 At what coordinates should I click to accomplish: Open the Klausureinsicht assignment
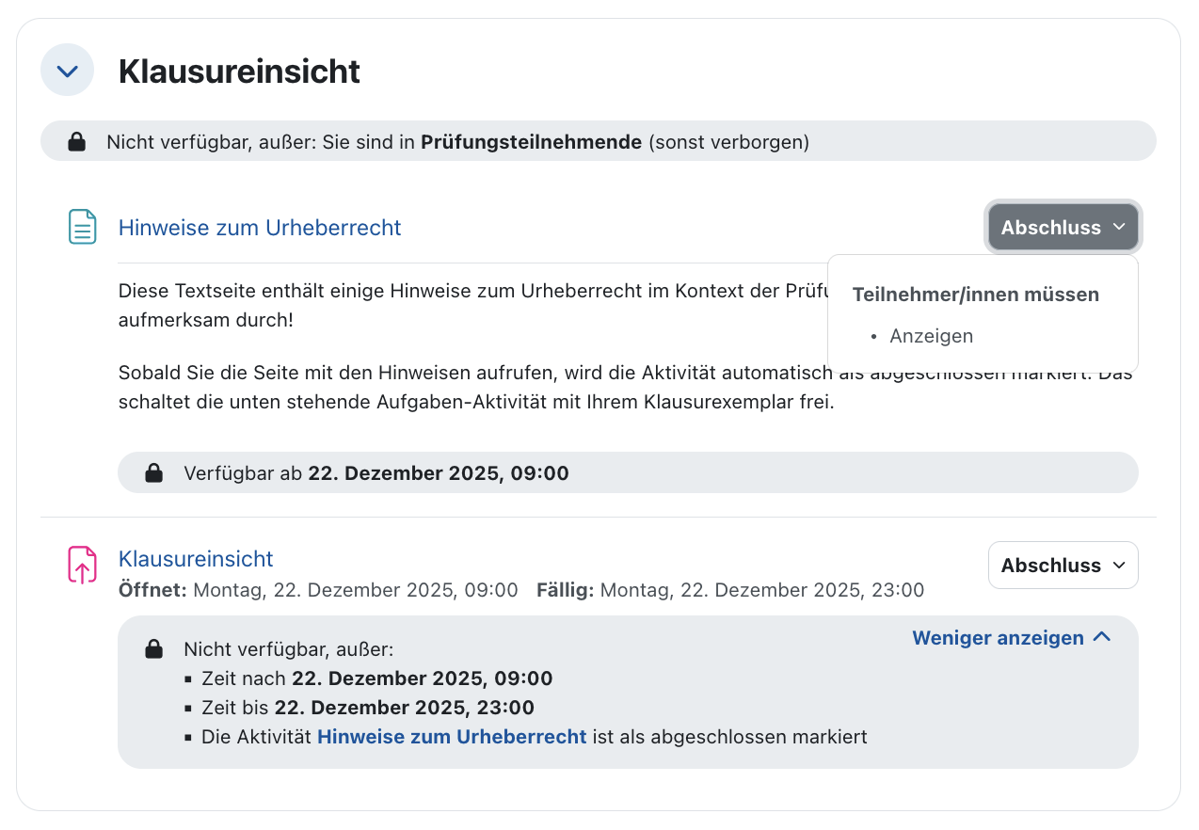point(196,558)
